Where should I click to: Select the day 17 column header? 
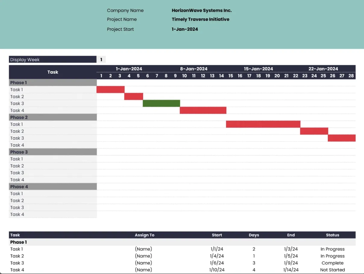[x=249, y=76]
